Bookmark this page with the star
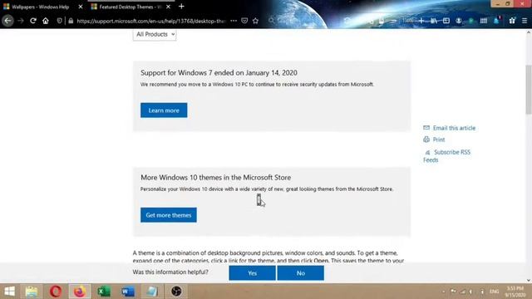Screen dimensions: 532x299 point(255,21)
